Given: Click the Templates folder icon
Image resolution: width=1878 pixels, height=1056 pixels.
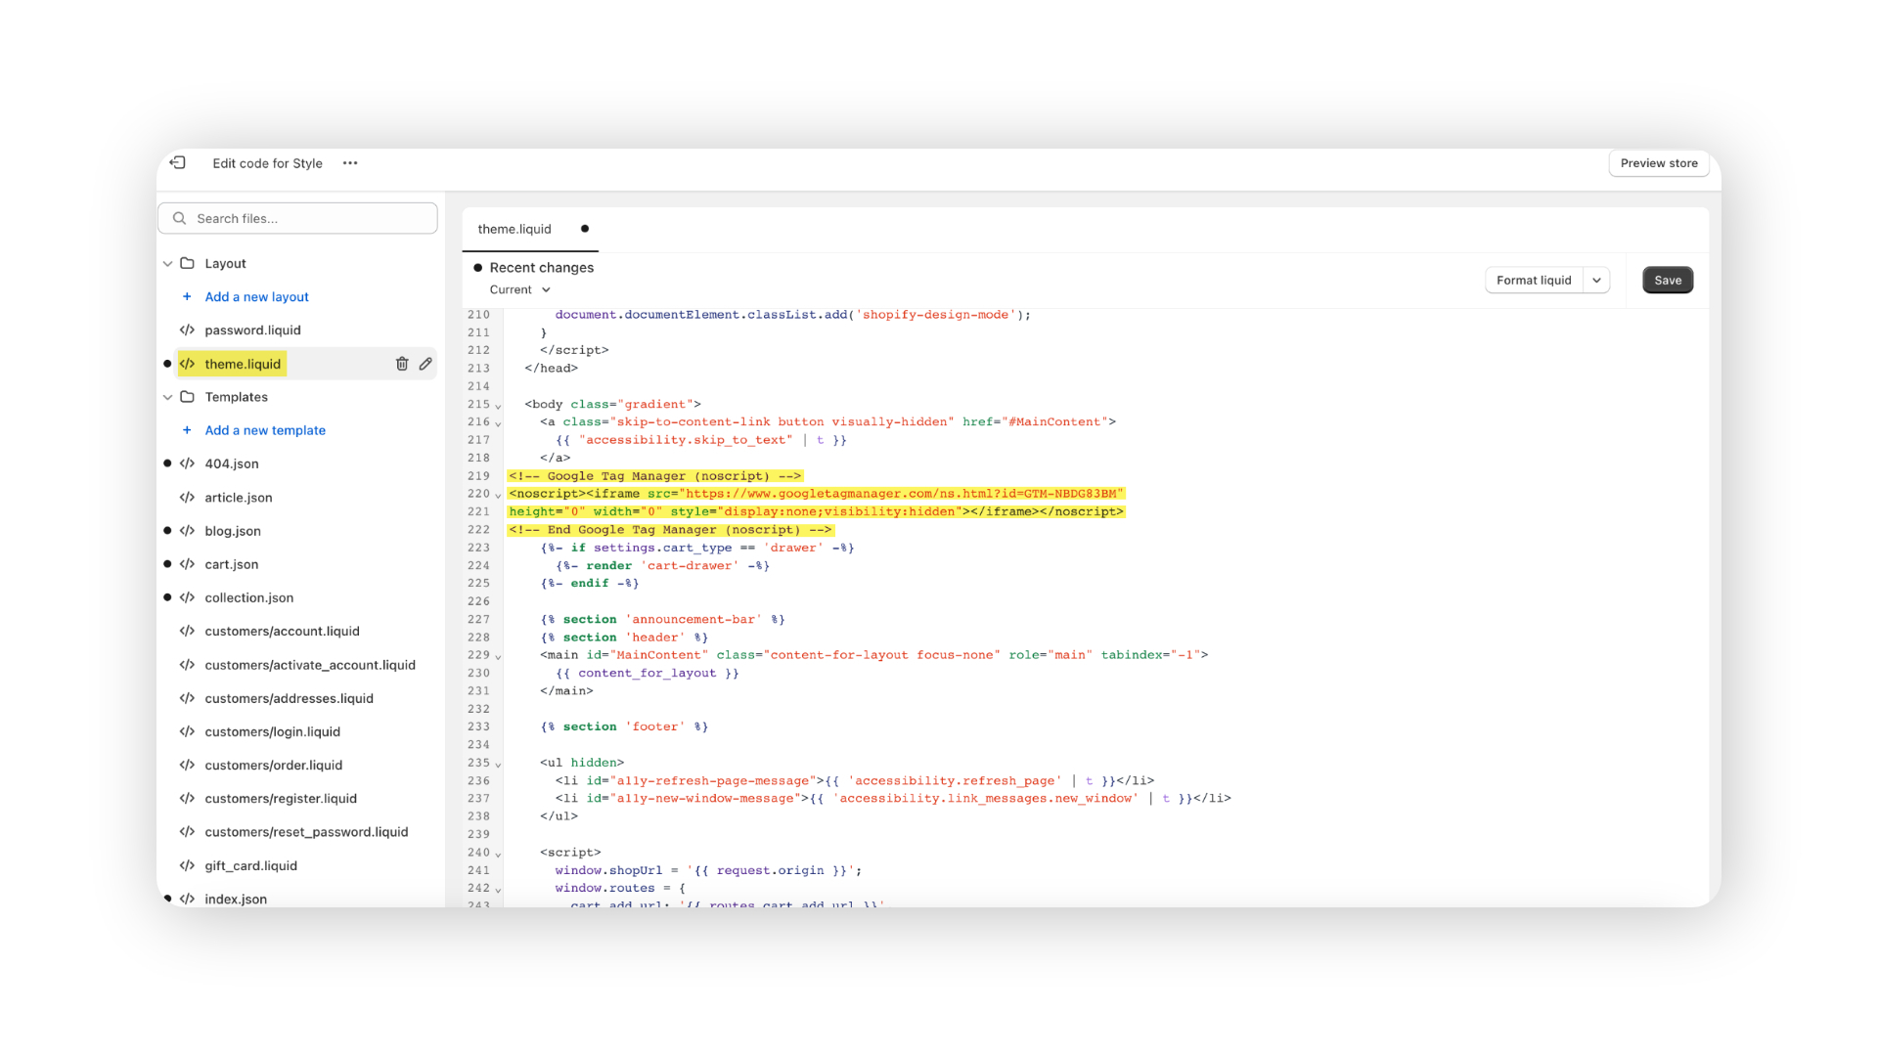Looking at the screenshot, I should [x=187, y=397].
